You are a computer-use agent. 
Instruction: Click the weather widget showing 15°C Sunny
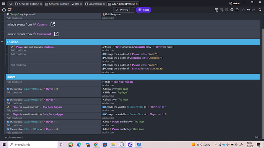tap(201, 145)
